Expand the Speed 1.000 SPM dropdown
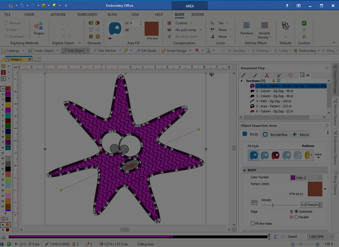339x247 pixels. [320, 237]
